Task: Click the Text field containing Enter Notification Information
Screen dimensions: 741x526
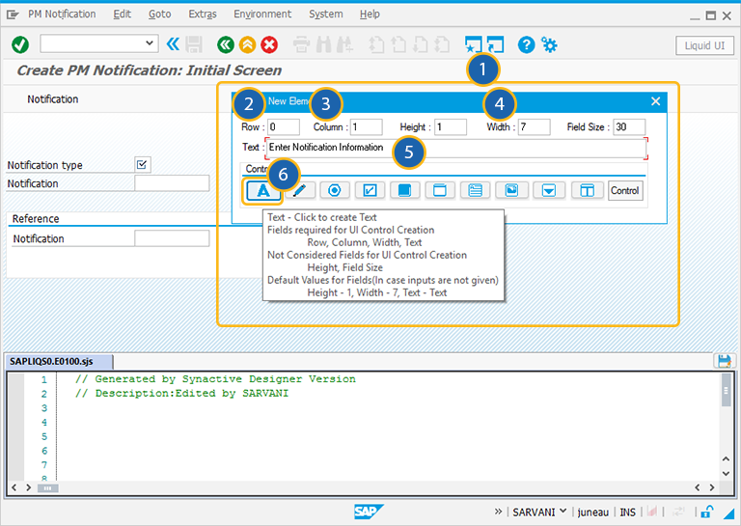Action: 456,148
